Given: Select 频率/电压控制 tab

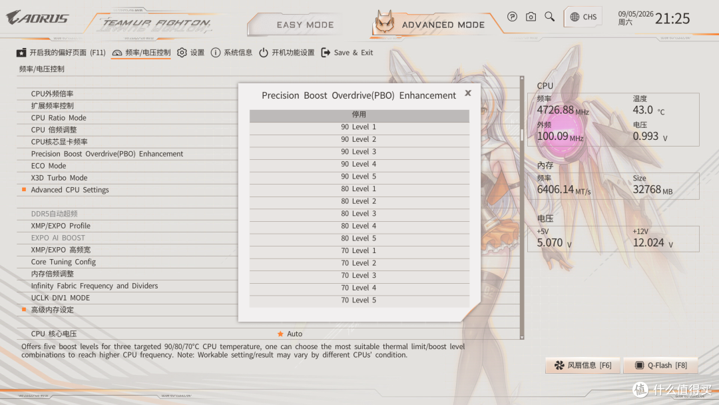Looking at the screenshot, I should pyautogui.click(x=141, y=53).
